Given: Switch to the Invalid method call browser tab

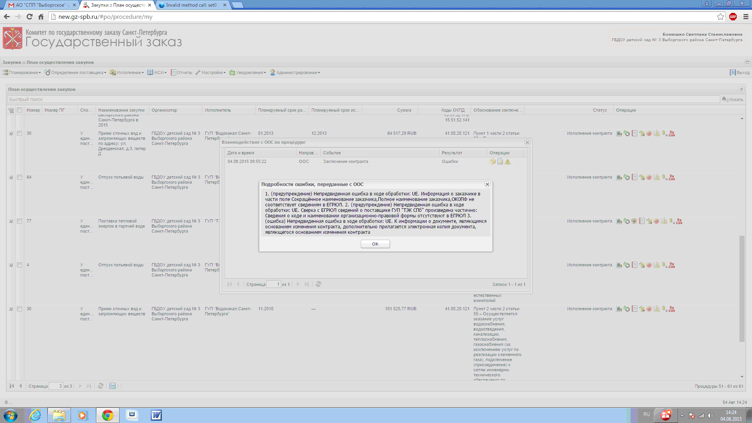Looking at the screenshot, I should pos(191,5).
